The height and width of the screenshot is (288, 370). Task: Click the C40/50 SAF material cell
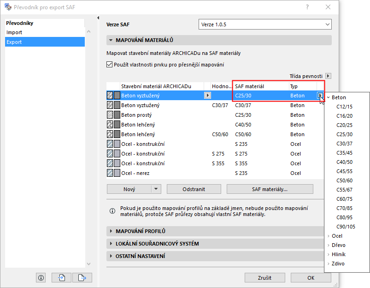[x=243, y=125]
